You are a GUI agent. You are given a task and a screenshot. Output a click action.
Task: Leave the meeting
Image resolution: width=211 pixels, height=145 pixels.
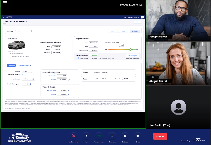click(160, 136)
